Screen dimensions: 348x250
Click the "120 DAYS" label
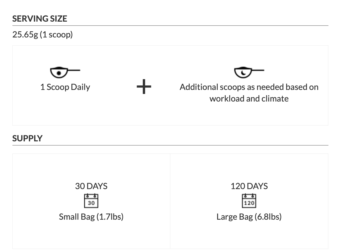(249, 186)
